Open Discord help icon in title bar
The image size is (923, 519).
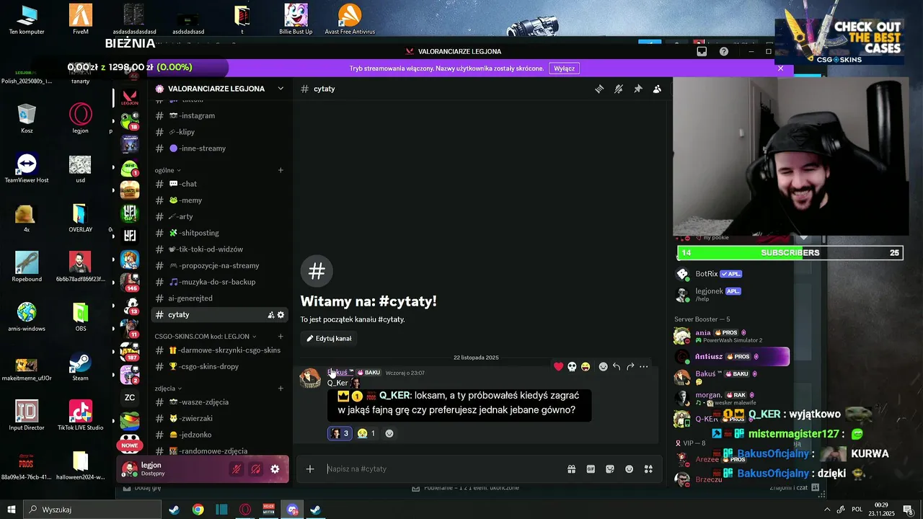(x=724, y=52)
